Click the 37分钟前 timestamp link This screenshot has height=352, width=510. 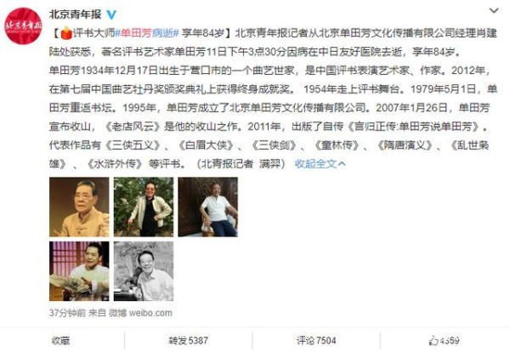[x=67, y=313]
